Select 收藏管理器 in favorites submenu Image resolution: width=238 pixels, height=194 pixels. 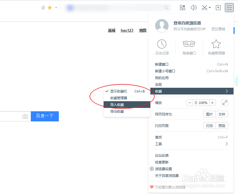coord(127,98)
